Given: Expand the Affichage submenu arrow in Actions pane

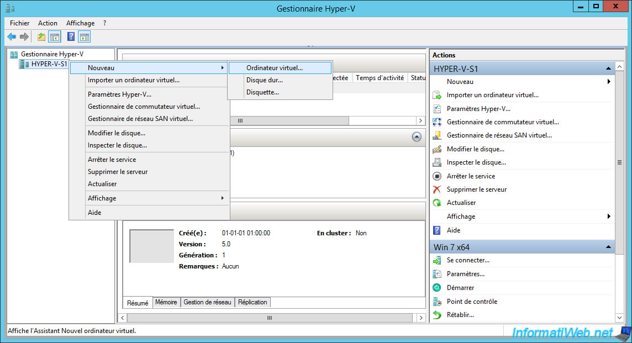Looking at the screenshot, I should coord(609,217).
